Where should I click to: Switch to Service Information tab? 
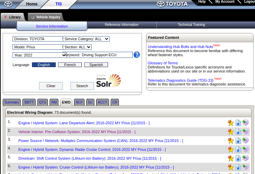52,26
